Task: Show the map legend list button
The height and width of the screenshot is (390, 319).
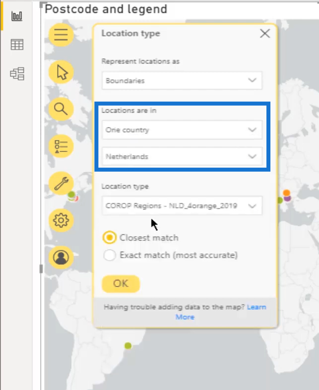Action: pos(61,146)
